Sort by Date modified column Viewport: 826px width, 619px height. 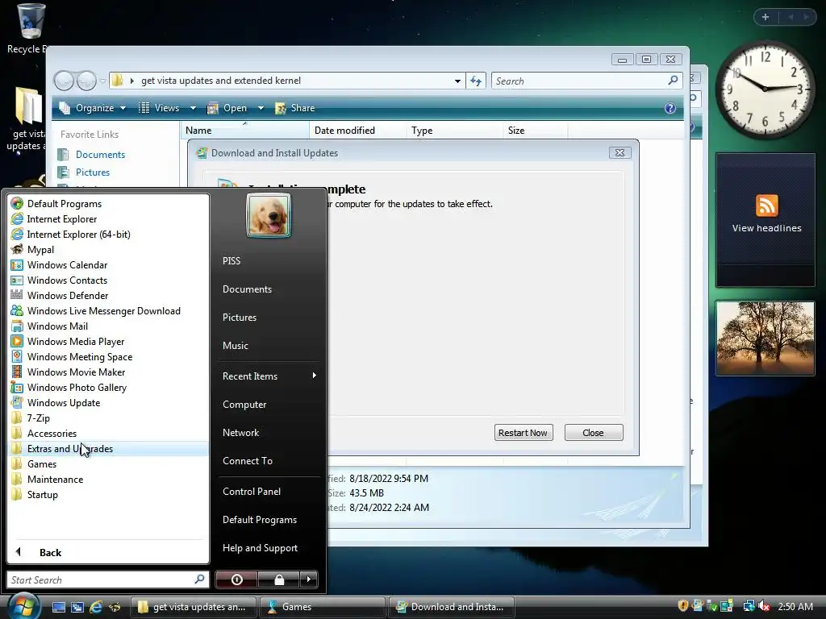tap(357, 130)
